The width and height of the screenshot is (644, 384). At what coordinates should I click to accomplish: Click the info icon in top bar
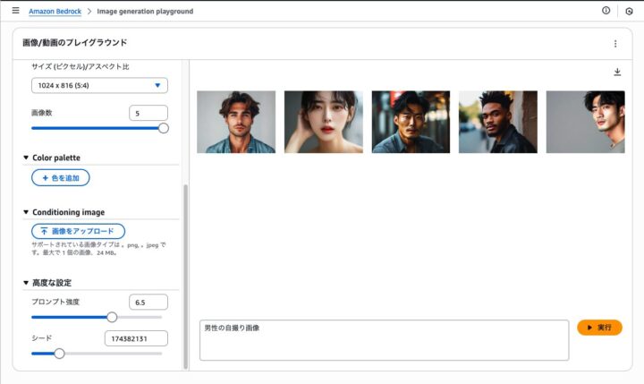point(606,11)
